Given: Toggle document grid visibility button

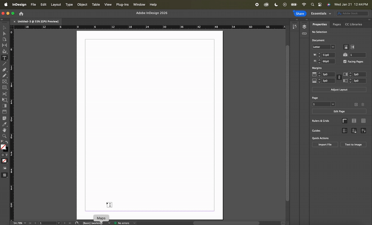Looking at the screenshot, I should [363, 121].
